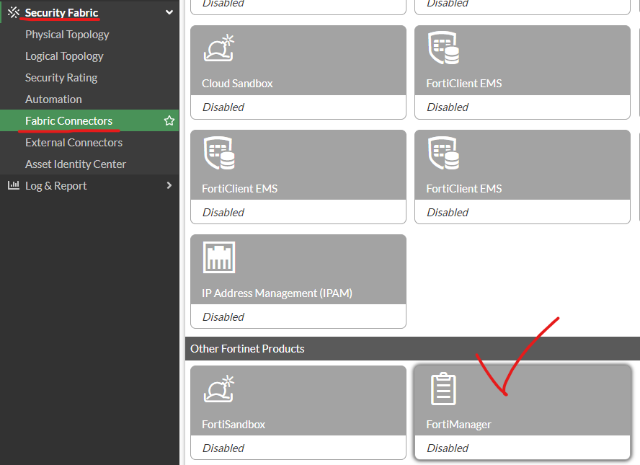Click Disabled status under IPAM
Screen dimensions: 640x465
coord(223,316)
